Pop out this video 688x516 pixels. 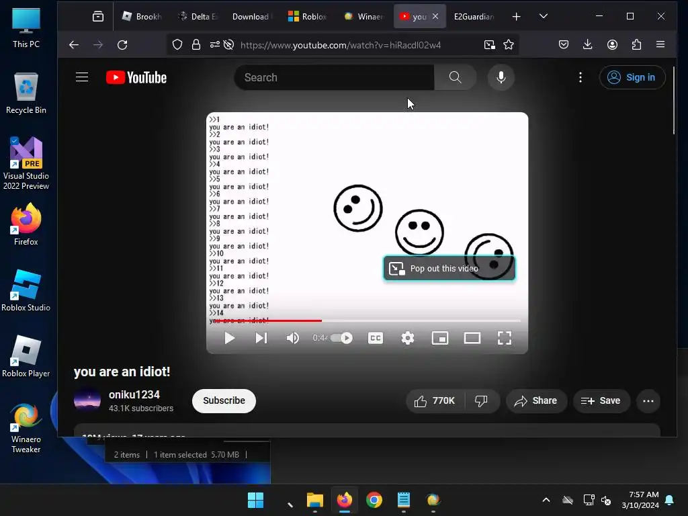(x=449, y=268)
